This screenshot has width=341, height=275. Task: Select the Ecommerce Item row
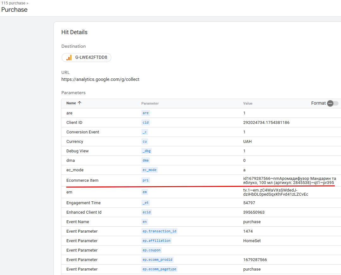[201, 180]
